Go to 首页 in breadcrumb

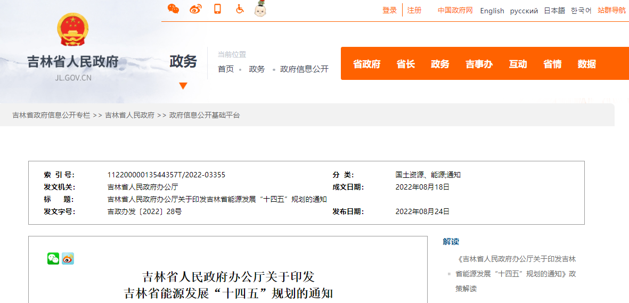coord(226,69)
